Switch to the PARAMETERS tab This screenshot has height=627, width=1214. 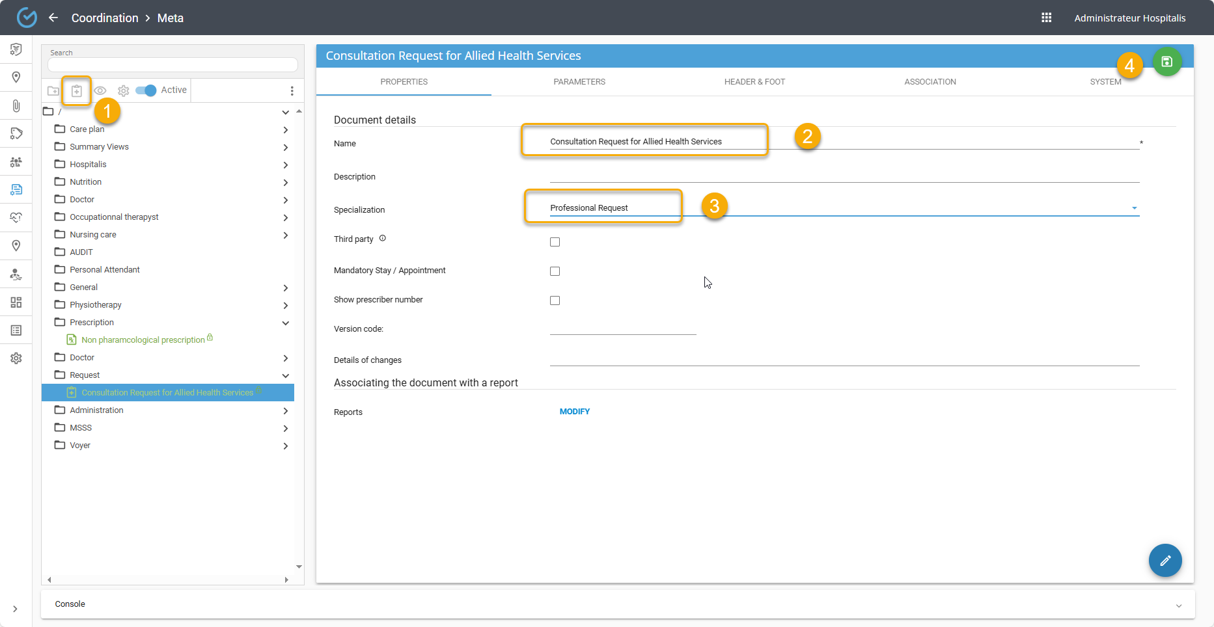(579, 82)
